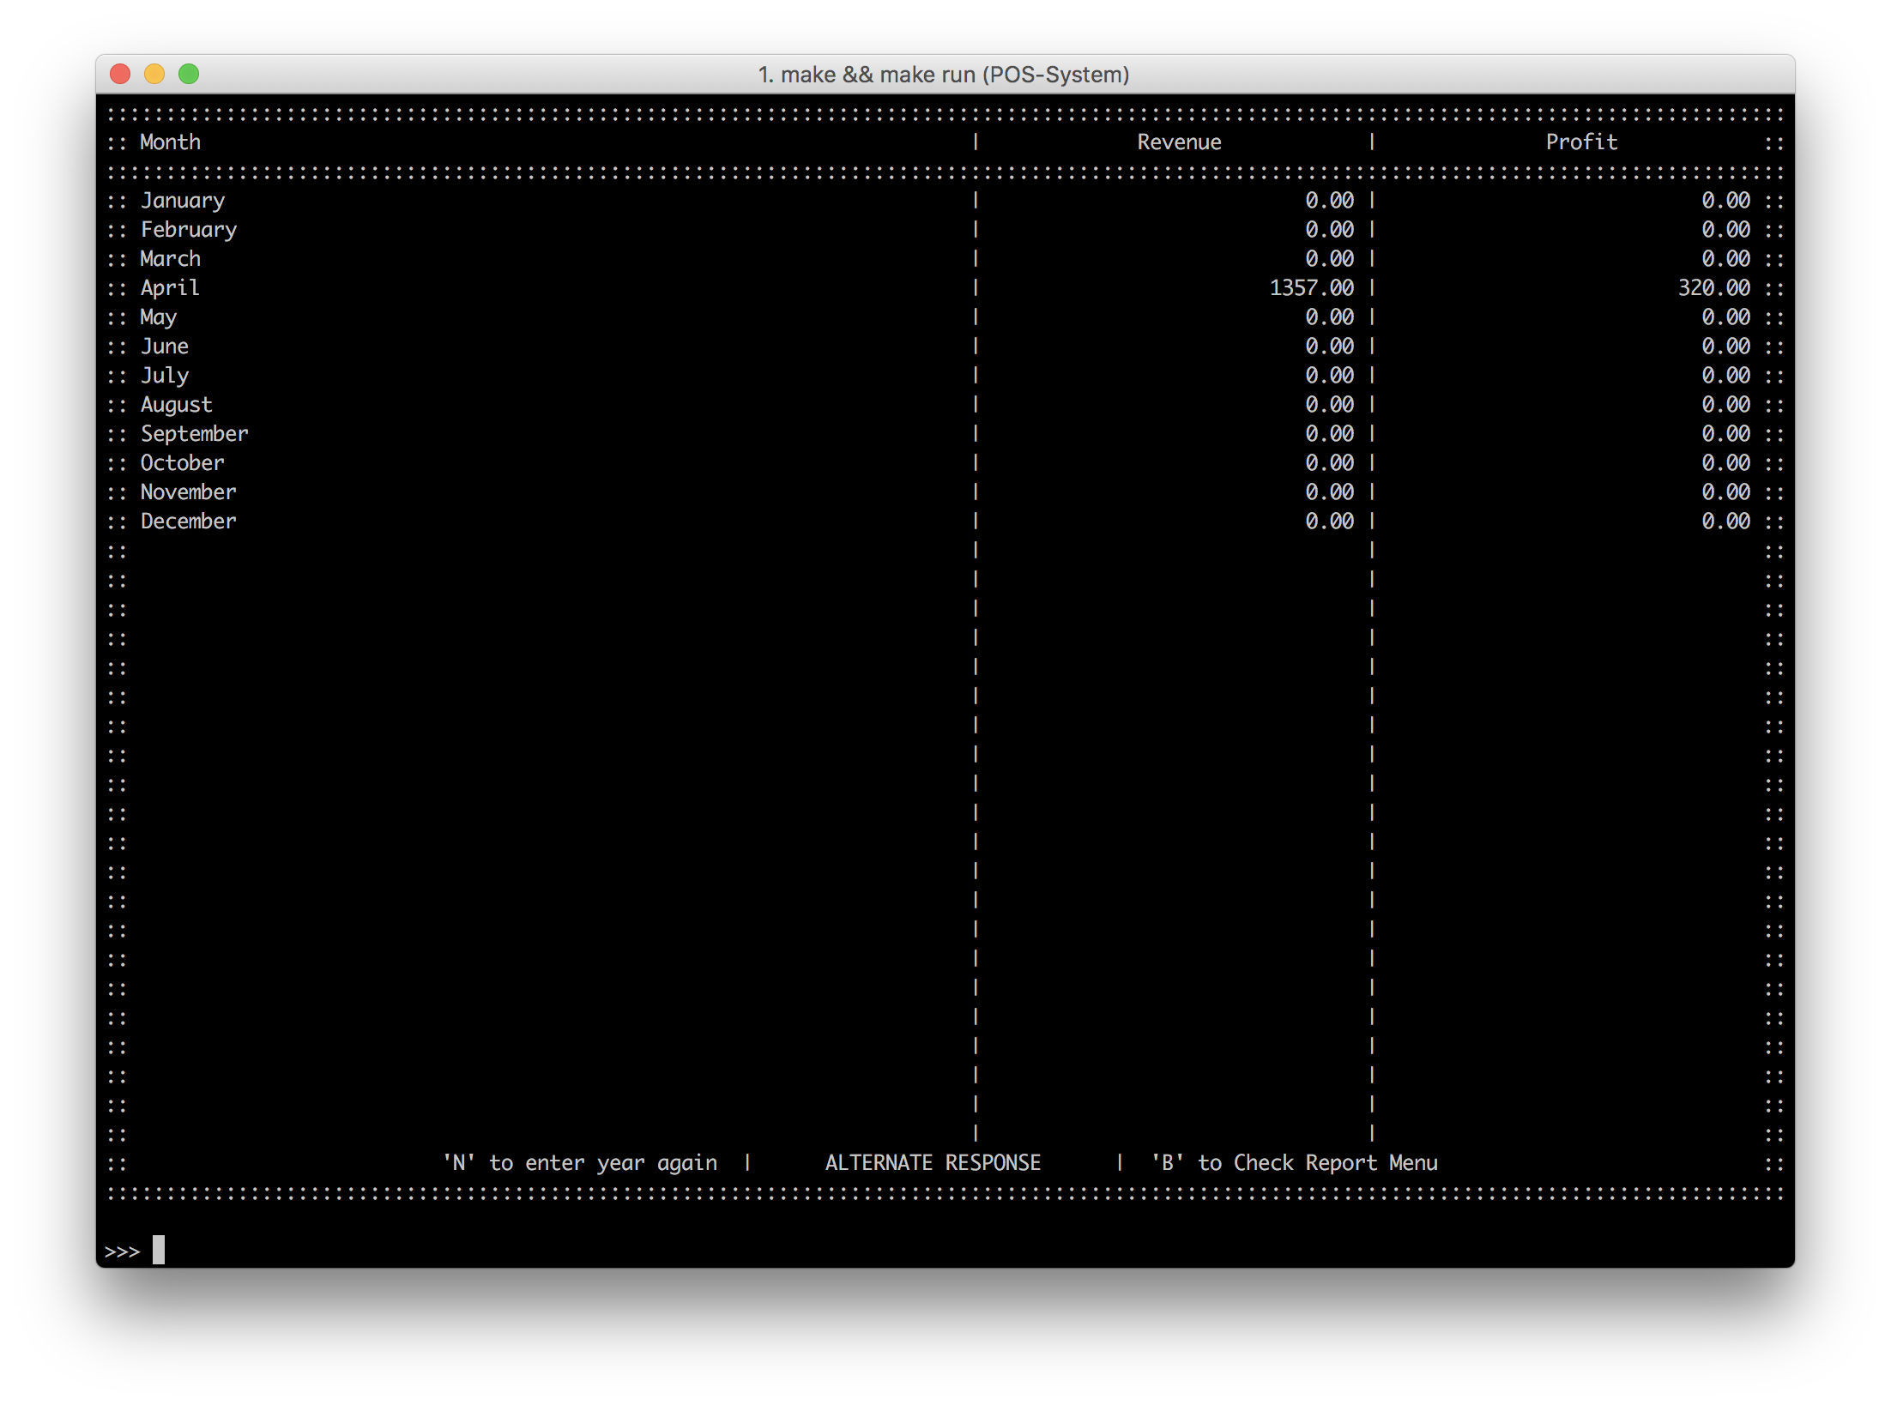Select July profit value 0.00
The height and width of the screenshot is (1405, 1891).
(1726, 376)
